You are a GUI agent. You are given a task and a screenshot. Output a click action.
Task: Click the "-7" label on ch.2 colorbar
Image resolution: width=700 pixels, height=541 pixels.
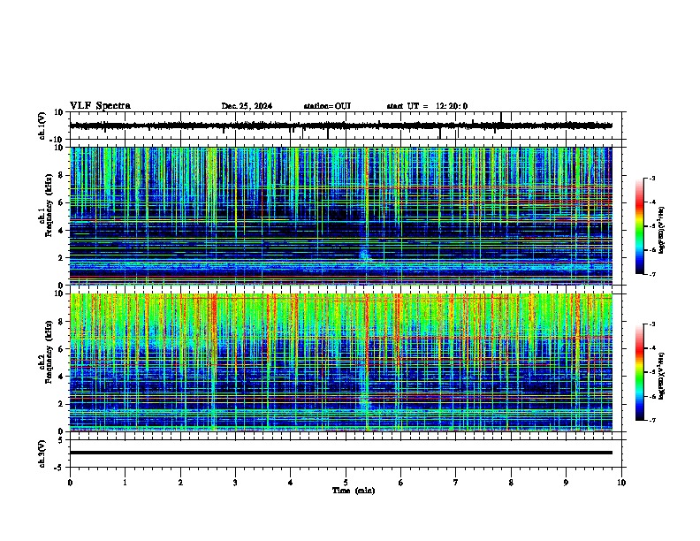[652, 420]
